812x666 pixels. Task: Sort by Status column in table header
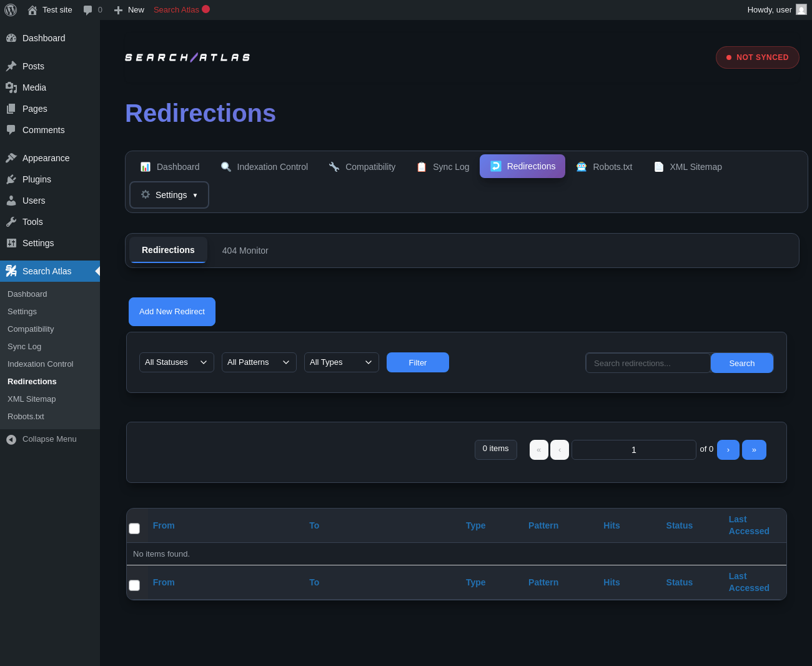point(679,525)
